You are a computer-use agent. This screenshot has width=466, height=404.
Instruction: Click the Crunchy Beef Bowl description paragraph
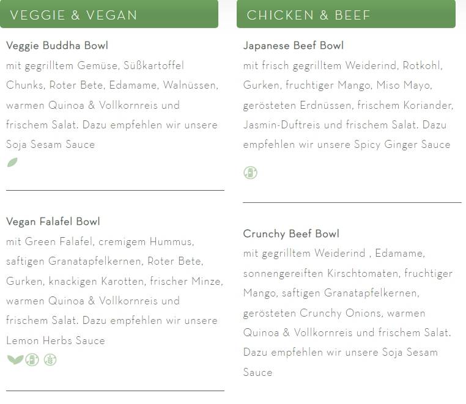point(348,313)
